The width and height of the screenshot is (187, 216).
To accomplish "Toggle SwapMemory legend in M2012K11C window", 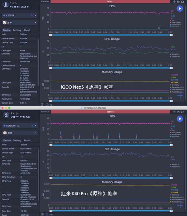I will pyautogui.click(x=177, y=197).
